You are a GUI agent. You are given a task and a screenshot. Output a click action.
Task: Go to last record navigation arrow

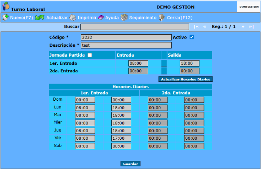251,27
